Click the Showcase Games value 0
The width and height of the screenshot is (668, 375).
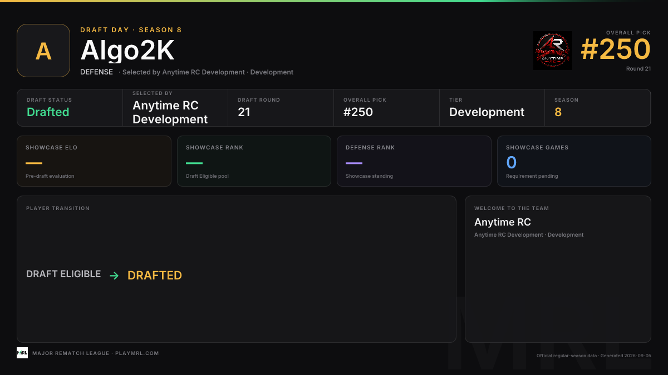tap(511, 163)
